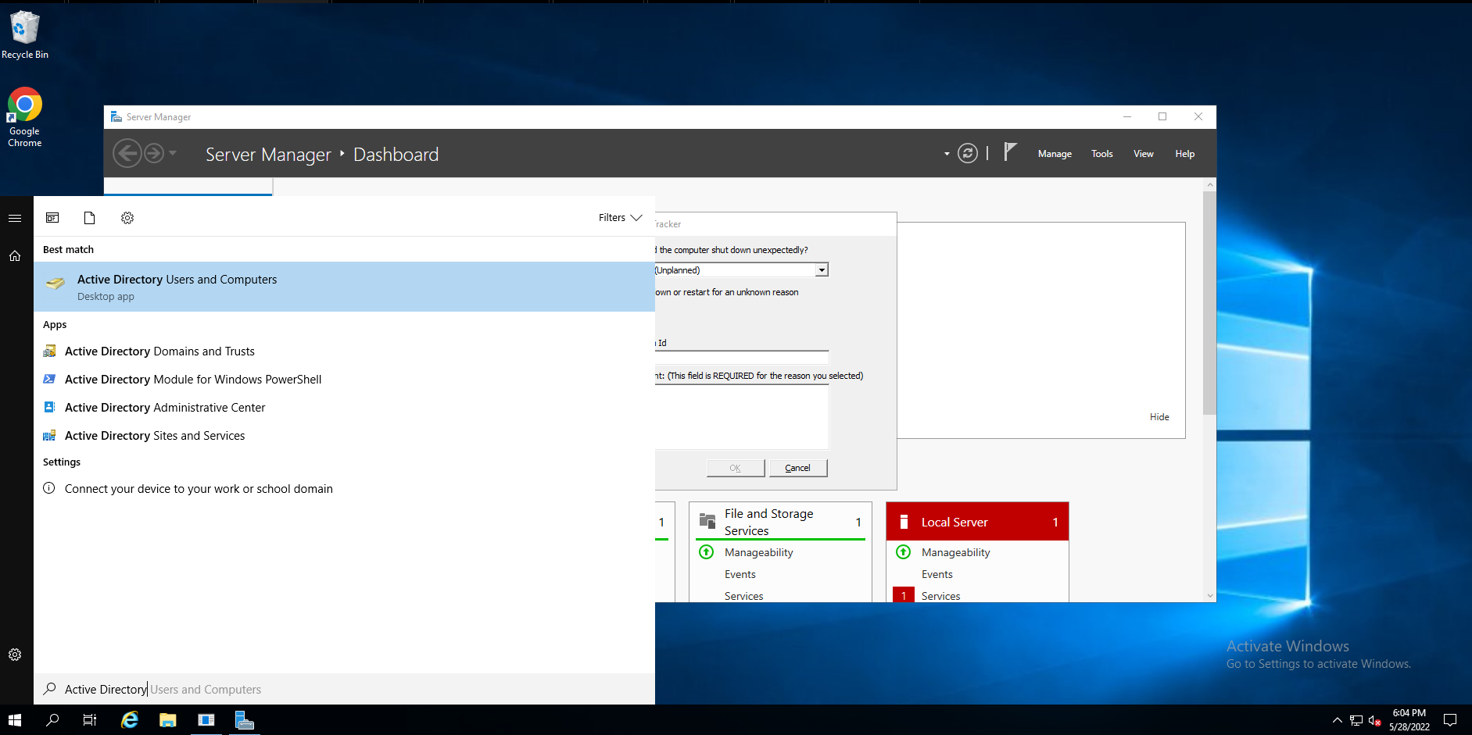Screen dimensions: 1472x735
Task: Click the Local Server tile header
Action: tap(977, 522)
